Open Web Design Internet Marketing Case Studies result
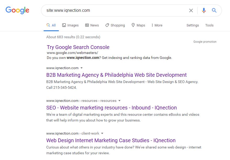The height and width of the screenshot is (160, 230). pos(111,140)
